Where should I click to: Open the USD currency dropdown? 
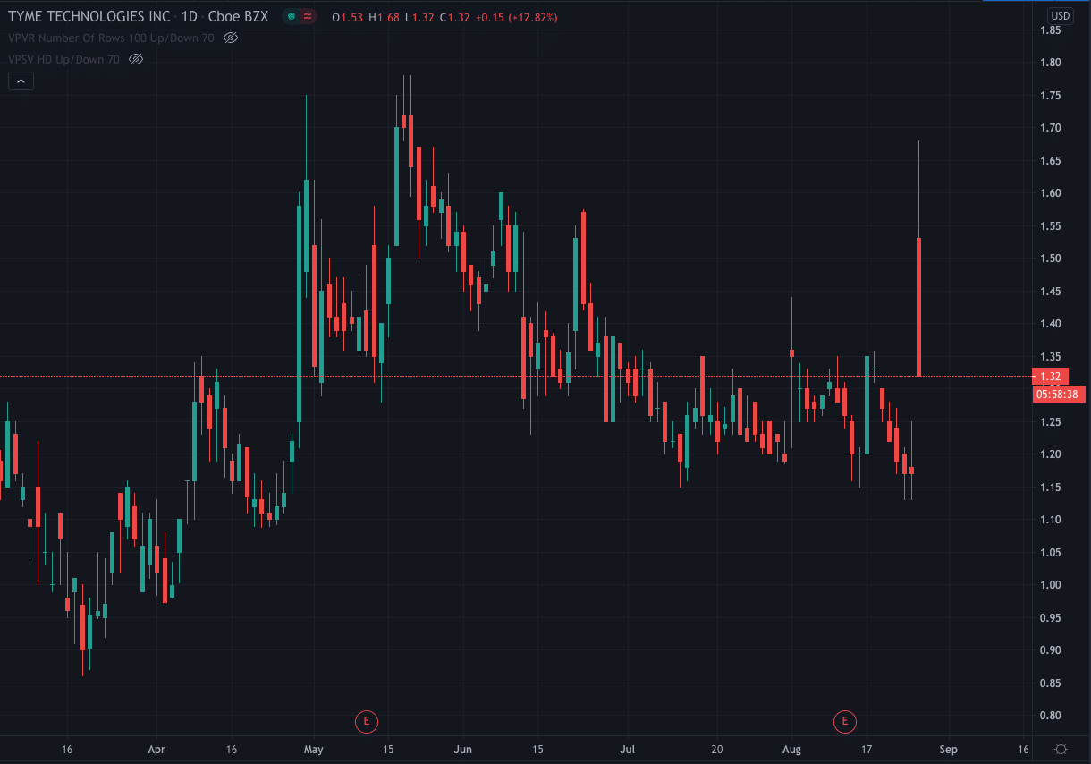pos(1060,15)
